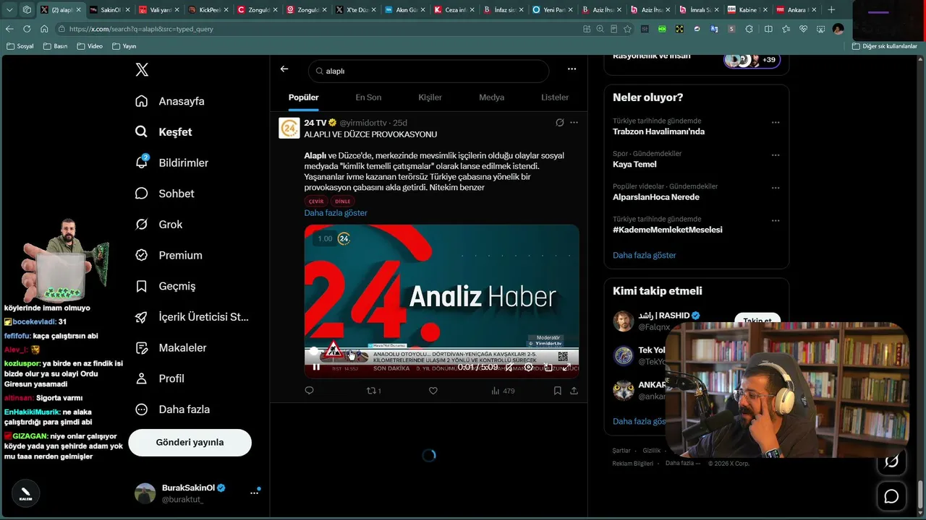Switch to the KickPeek browser tab
The height and width of the screenshot is (520, 926).
click(x=208, y=10)
